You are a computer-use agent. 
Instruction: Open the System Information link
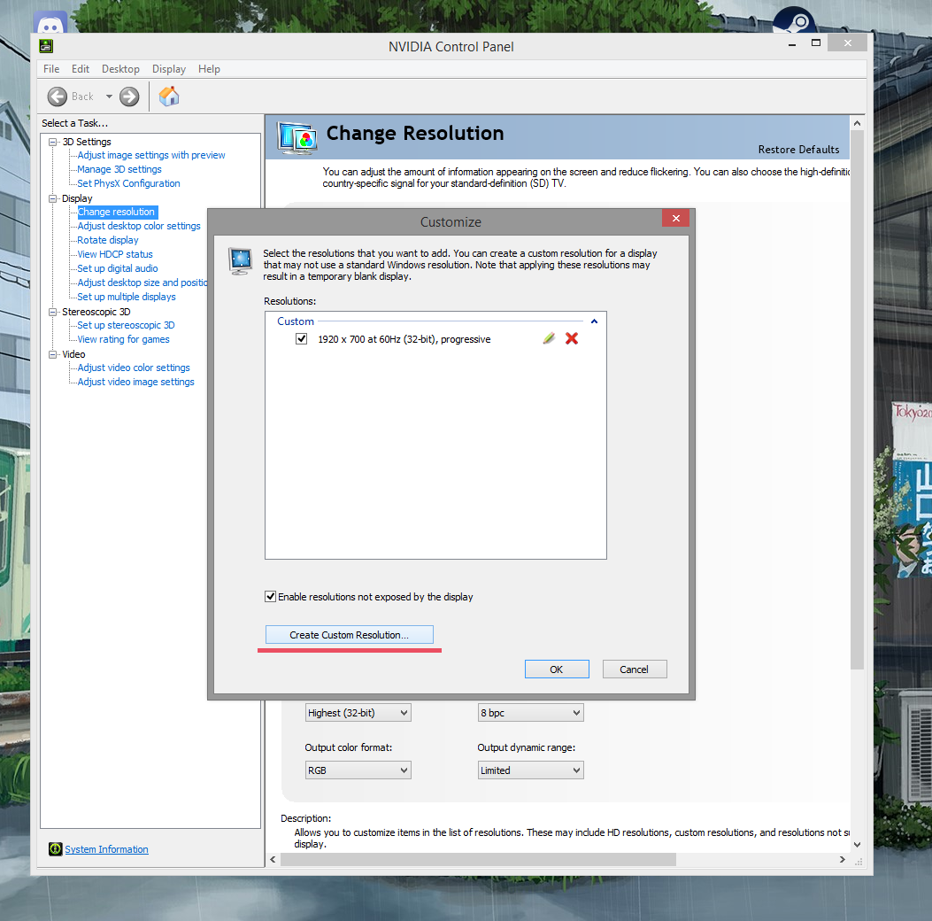tap(106, 849)
